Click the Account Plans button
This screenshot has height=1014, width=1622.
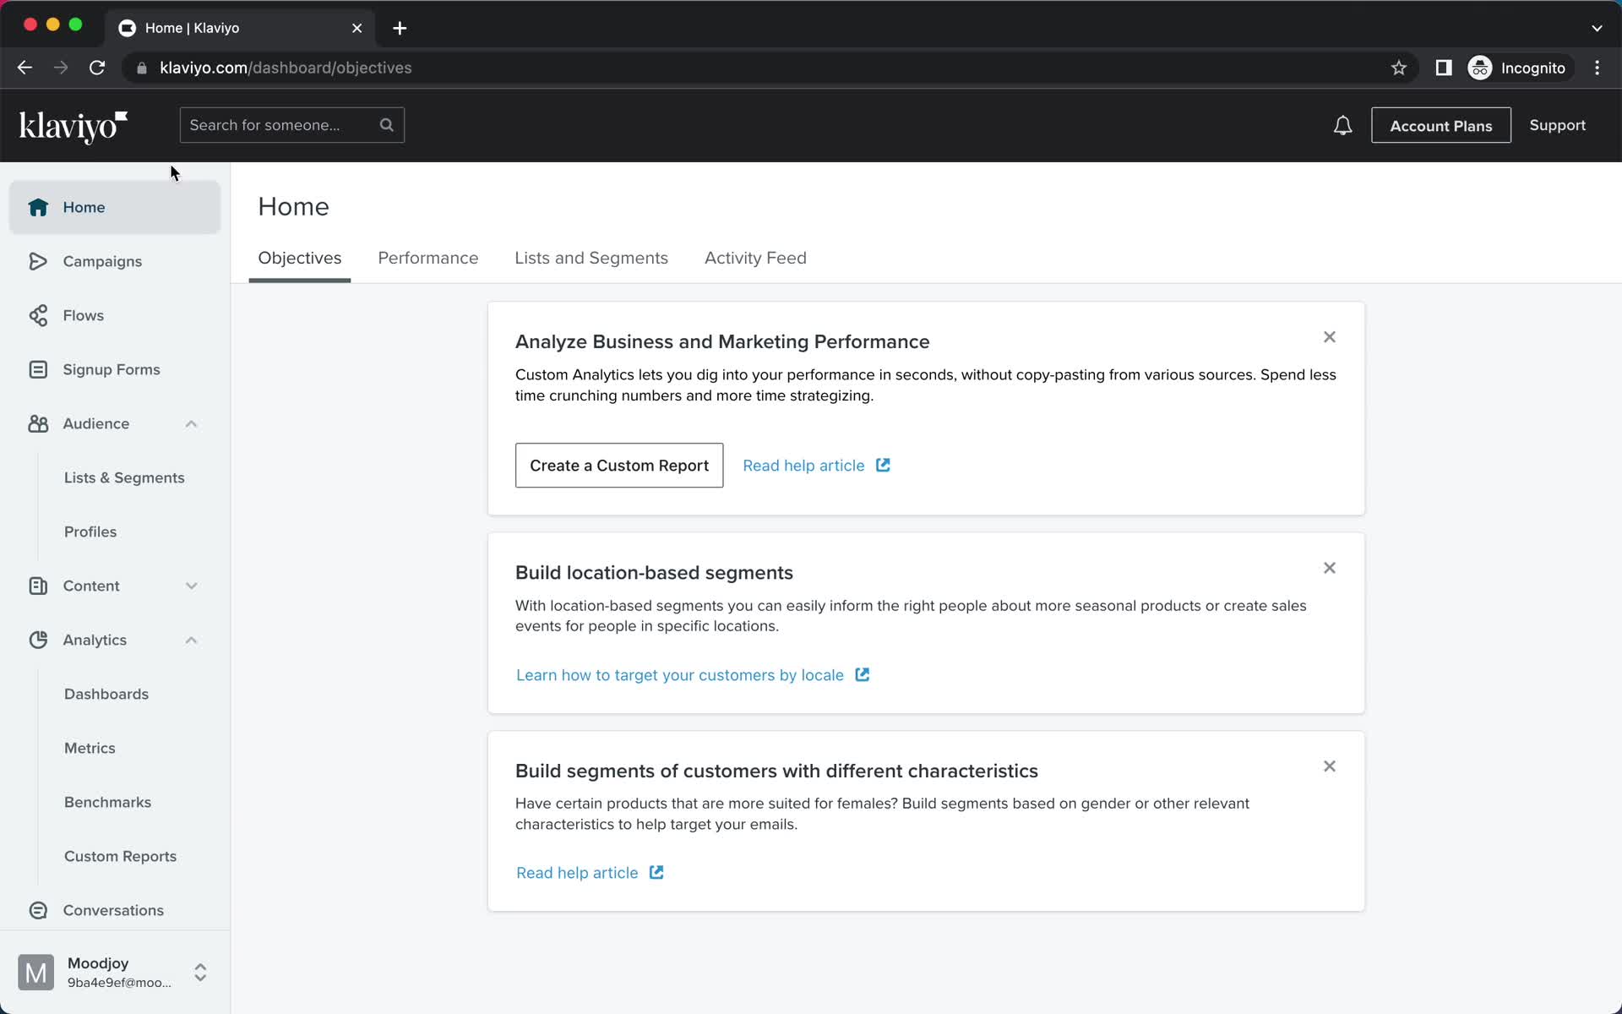click(1441, 125)
